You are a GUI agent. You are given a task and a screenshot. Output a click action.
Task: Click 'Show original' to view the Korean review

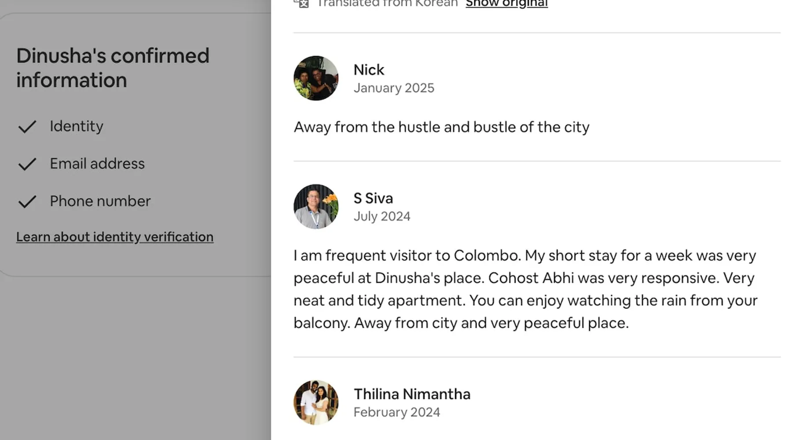506,4
